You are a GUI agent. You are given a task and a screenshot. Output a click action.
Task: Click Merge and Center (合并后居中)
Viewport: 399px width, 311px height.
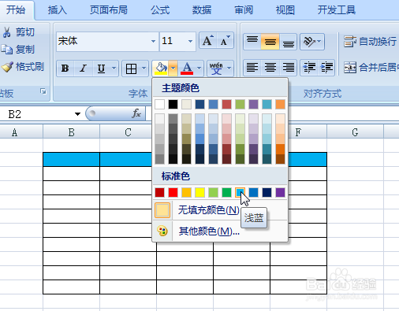click(371, 68)
